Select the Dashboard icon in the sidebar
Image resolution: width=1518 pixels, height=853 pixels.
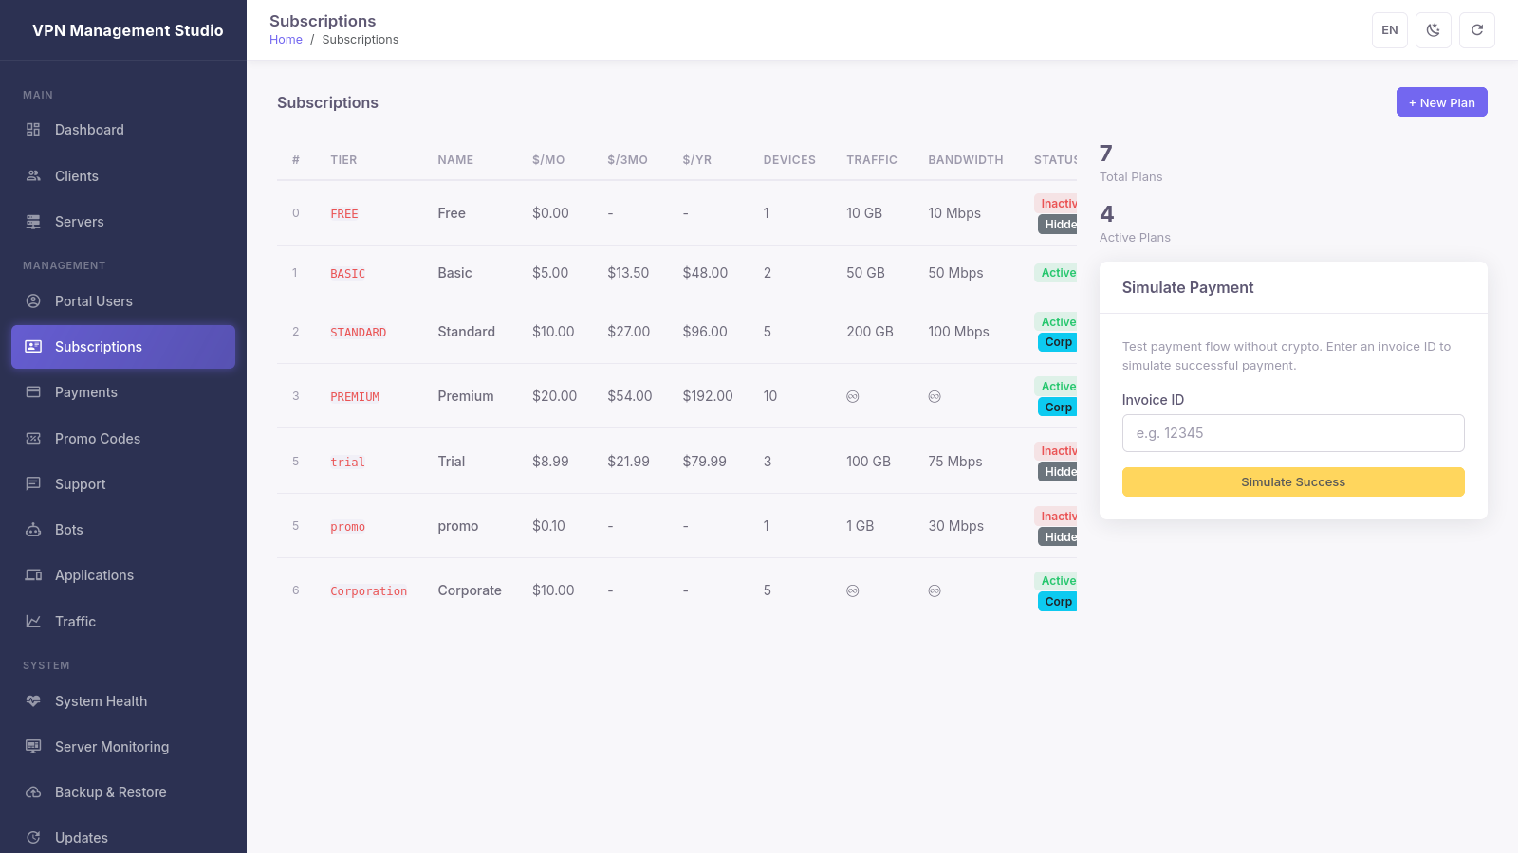click(x=32, y=130)
